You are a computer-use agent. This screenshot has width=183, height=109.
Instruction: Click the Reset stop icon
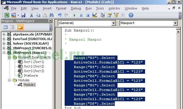coord(88,15)
